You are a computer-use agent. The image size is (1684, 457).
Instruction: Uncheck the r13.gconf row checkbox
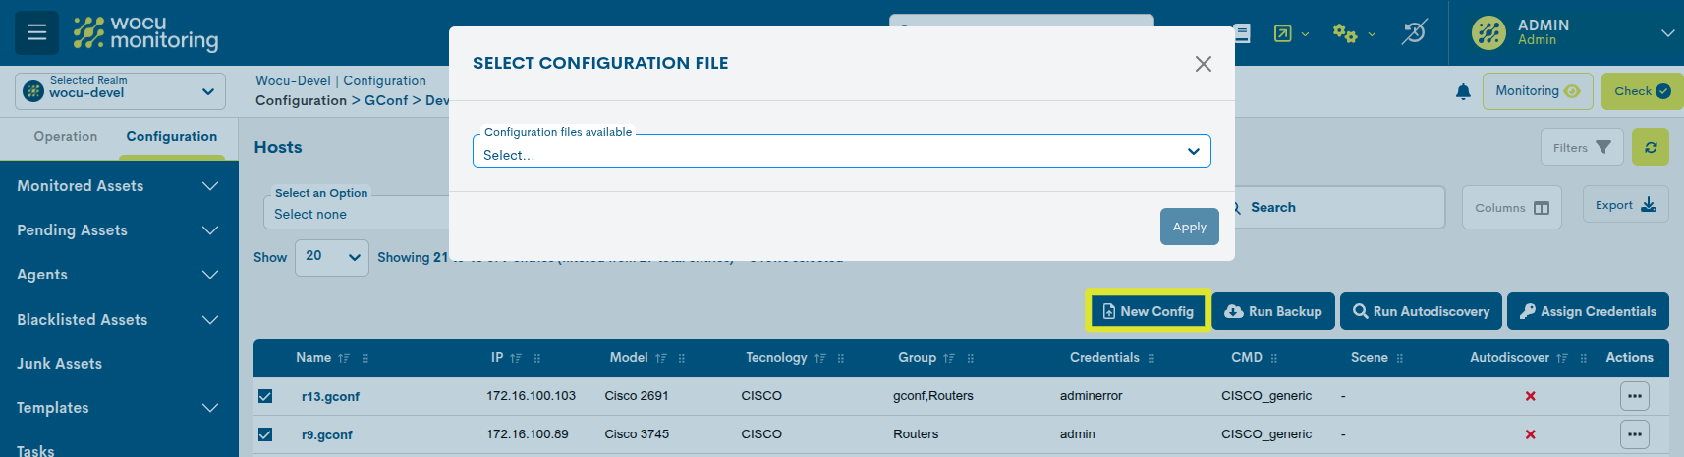[265, 396]
